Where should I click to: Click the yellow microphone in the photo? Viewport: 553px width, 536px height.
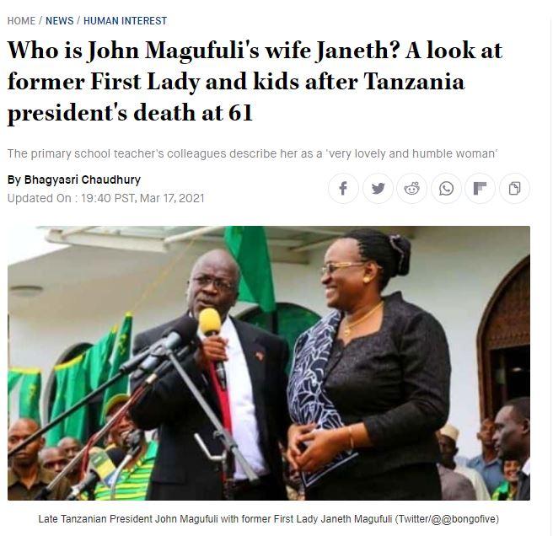[210, 322]
